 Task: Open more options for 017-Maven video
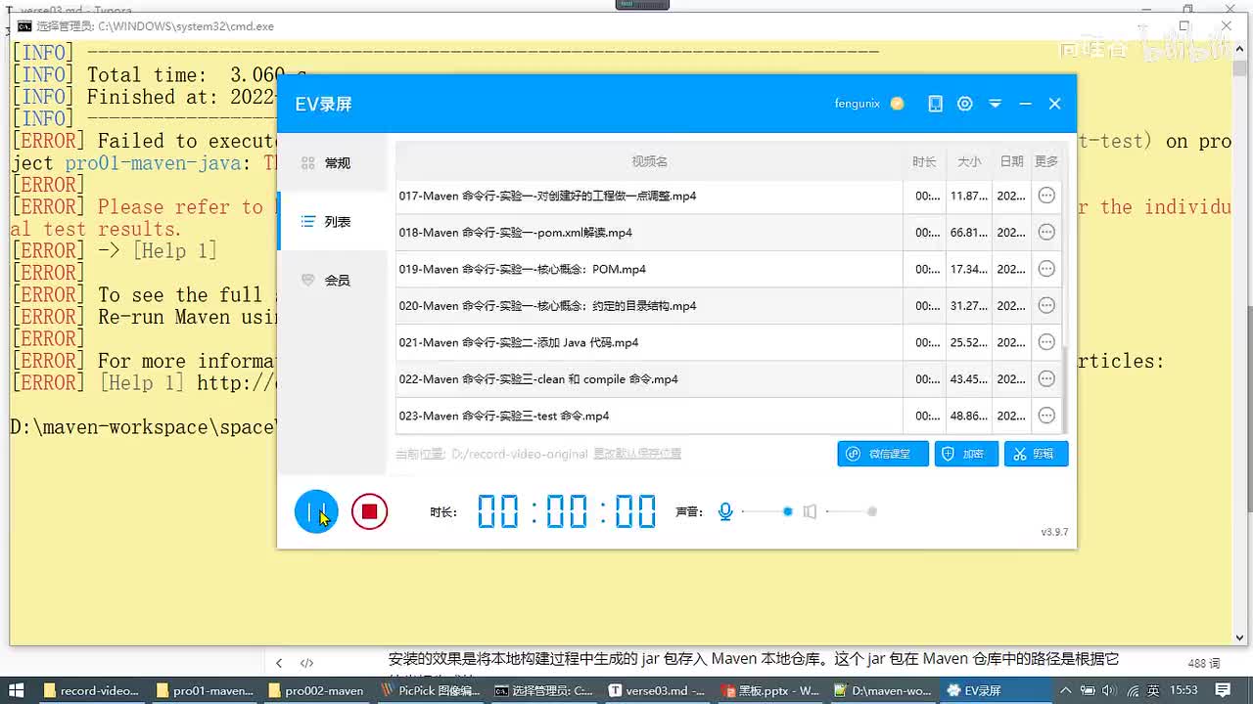(x=1046, y=196)
